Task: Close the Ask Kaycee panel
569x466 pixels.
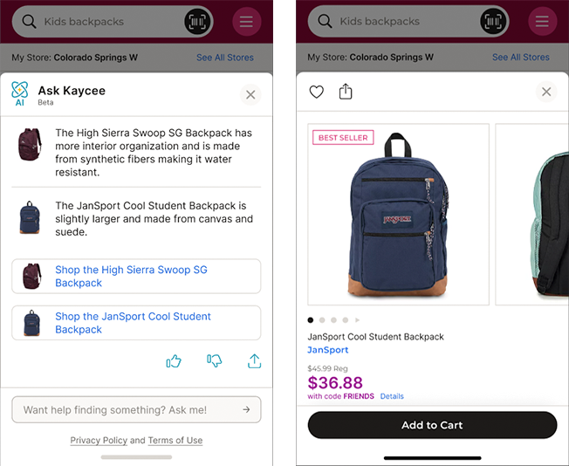Action: tap(250, 95)
